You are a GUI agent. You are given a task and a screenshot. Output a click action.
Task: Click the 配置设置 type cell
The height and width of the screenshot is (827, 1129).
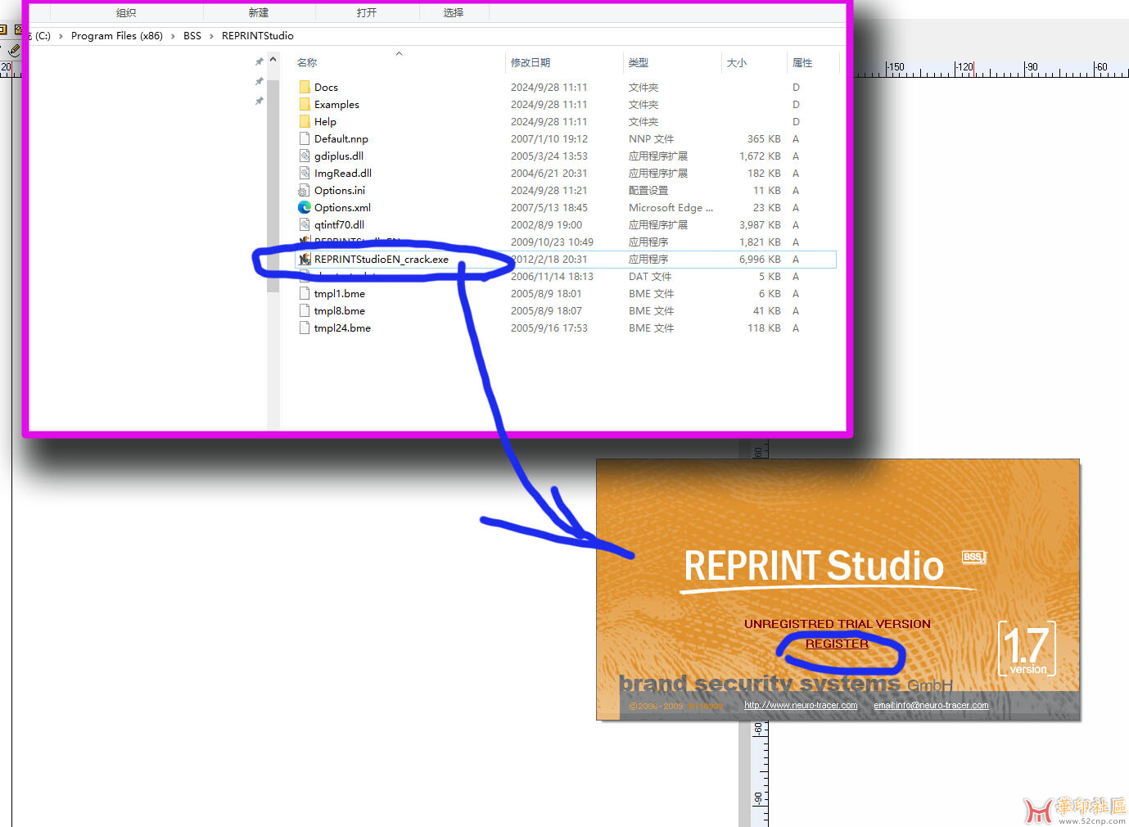pos(648,190)
